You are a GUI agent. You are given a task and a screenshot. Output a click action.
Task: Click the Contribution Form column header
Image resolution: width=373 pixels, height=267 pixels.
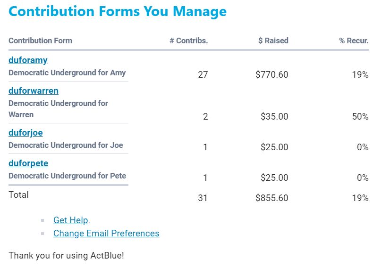(40, 40)
